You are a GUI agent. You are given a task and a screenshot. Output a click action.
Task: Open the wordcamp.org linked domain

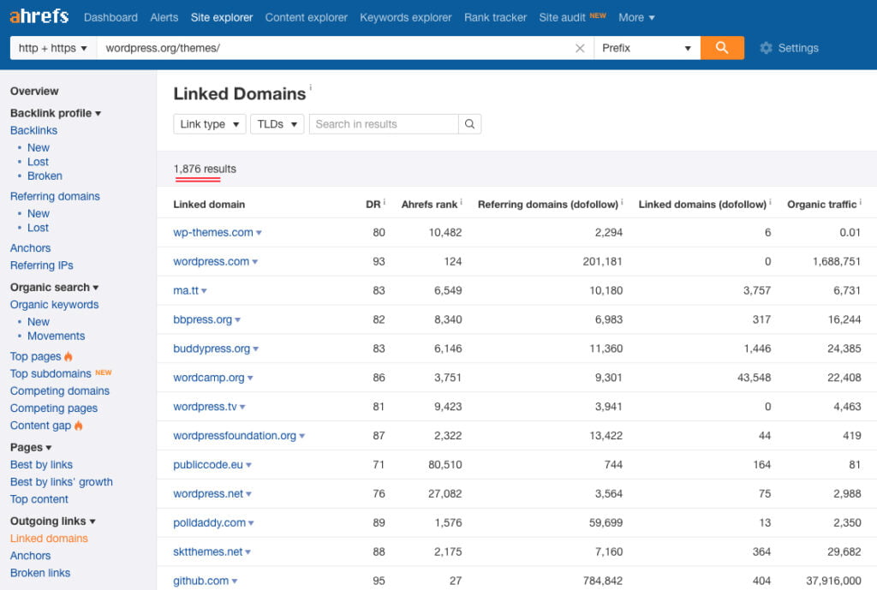point(209,378)
